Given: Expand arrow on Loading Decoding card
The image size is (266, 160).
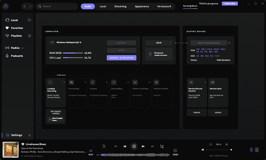Looking at the screenshot, I should 64,82.
